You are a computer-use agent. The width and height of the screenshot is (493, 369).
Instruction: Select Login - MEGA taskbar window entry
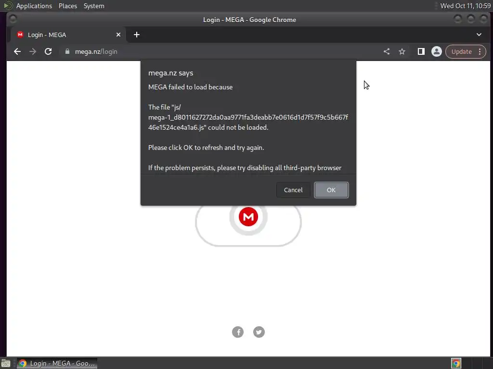click(x=57, y=363)
